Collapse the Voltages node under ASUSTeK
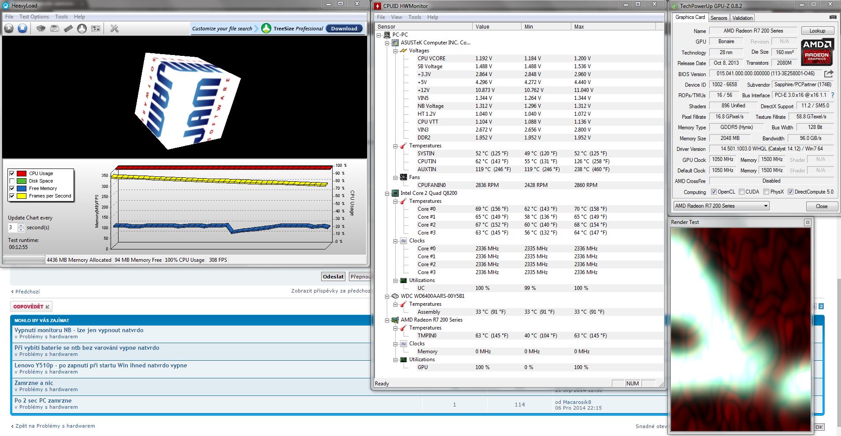The height and width of the screenshot is (436, 841). tap(395, 51)
